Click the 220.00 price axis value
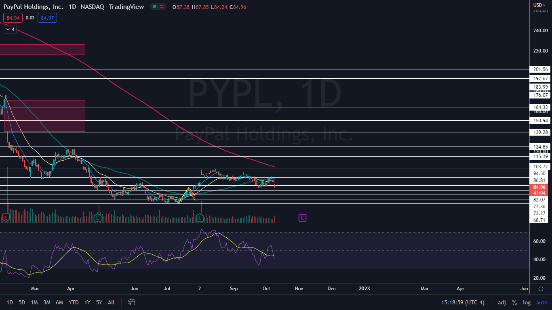This screenshot has height=310, width=552. click(x=540, y=51)
